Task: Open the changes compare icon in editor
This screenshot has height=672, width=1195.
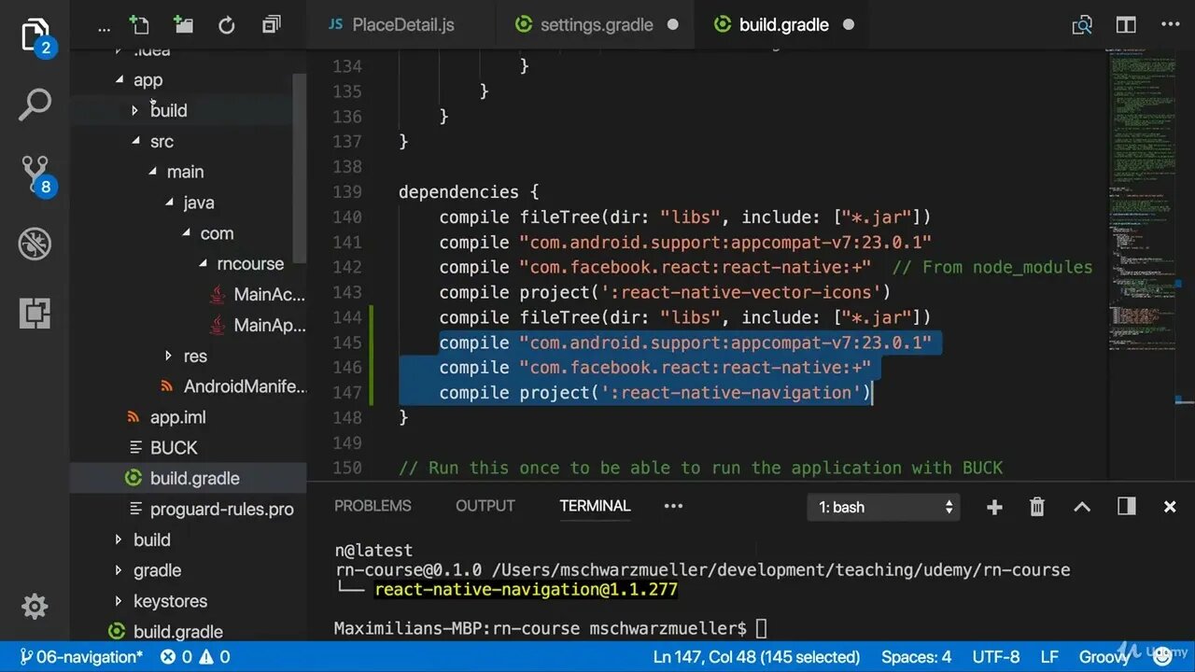Action: point(1083,25)
